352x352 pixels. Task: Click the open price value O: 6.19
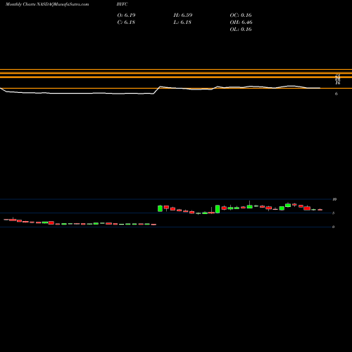(126, 15)
